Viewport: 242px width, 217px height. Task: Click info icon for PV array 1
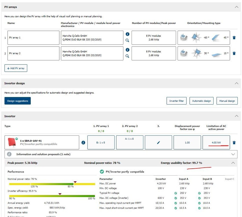point(127,34)
